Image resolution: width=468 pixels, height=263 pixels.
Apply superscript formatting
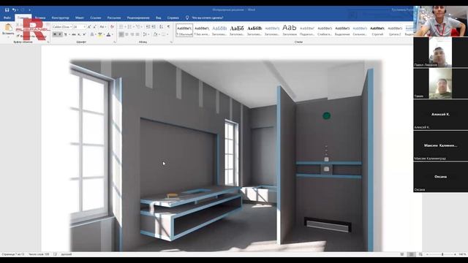click(x=84, y=34)
